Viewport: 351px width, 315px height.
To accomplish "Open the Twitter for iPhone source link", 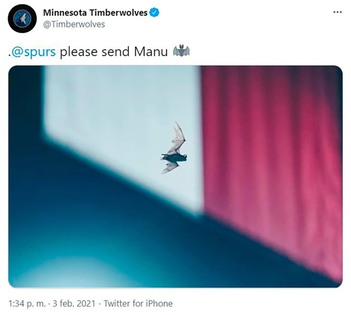I will point(138,303).
